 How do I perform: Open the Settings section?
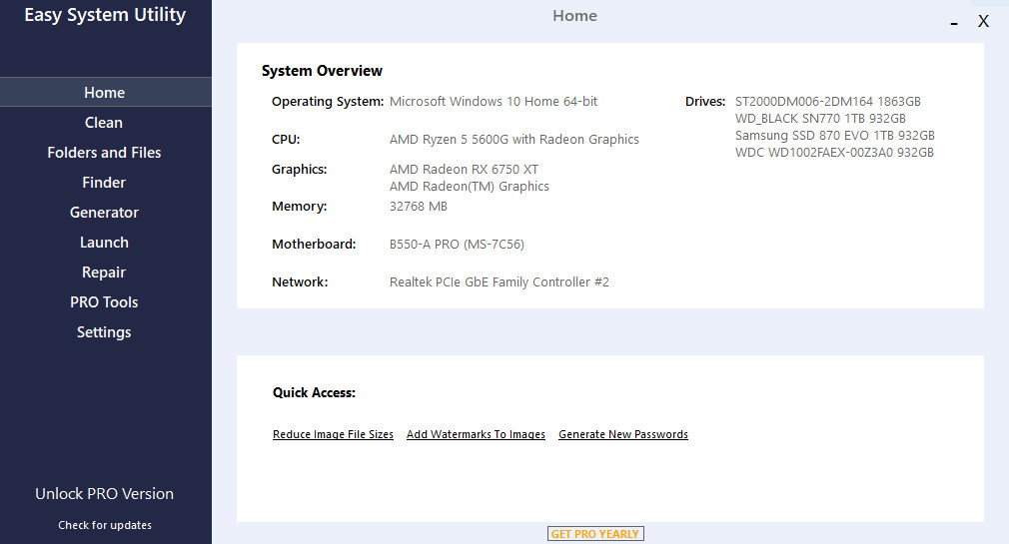coord(104,332)
